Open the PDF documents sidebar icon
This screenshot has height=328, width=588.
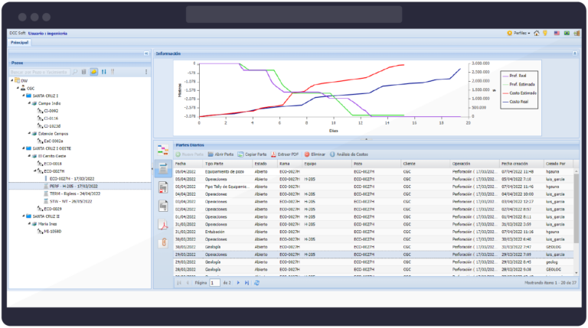coord(163,225)
